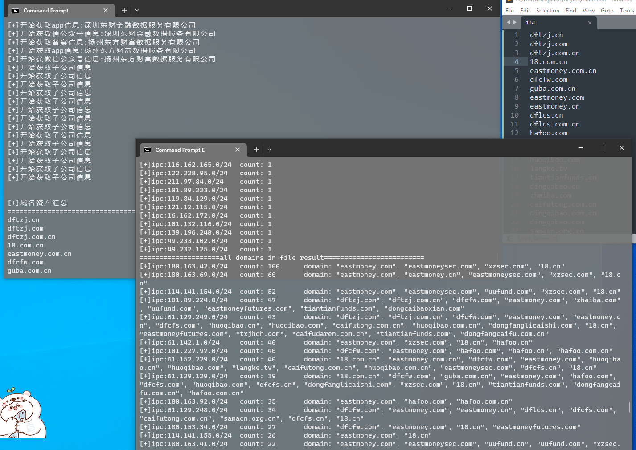636x450 pixels.
Task: Minimize the Command Prompt E window
Action: coord(581,148)
